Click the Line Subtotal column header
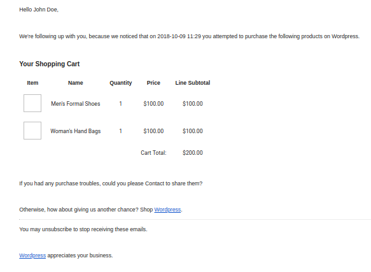Image resolution: width=371 pixels, height=272 pixels. click(193, 83)
